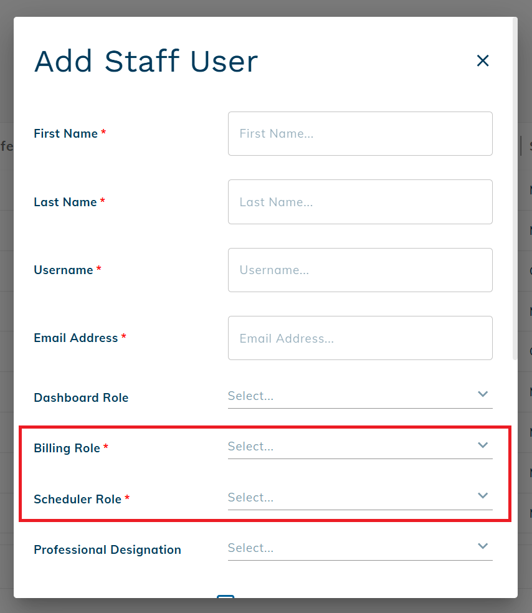This screenshot has width=532, height=613.
Task: Close the Add Staff User dialog
Action: coord(483,60)
